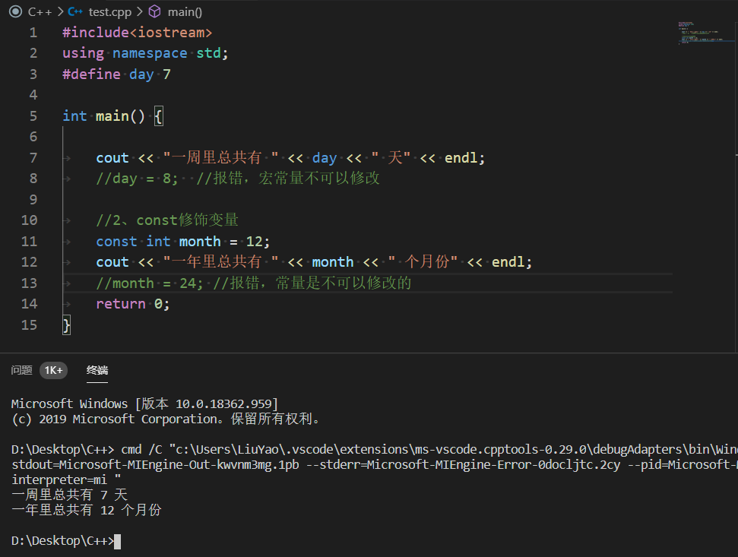
Task: Click the C++ folder breadcrumb
Action: point(40,11)
